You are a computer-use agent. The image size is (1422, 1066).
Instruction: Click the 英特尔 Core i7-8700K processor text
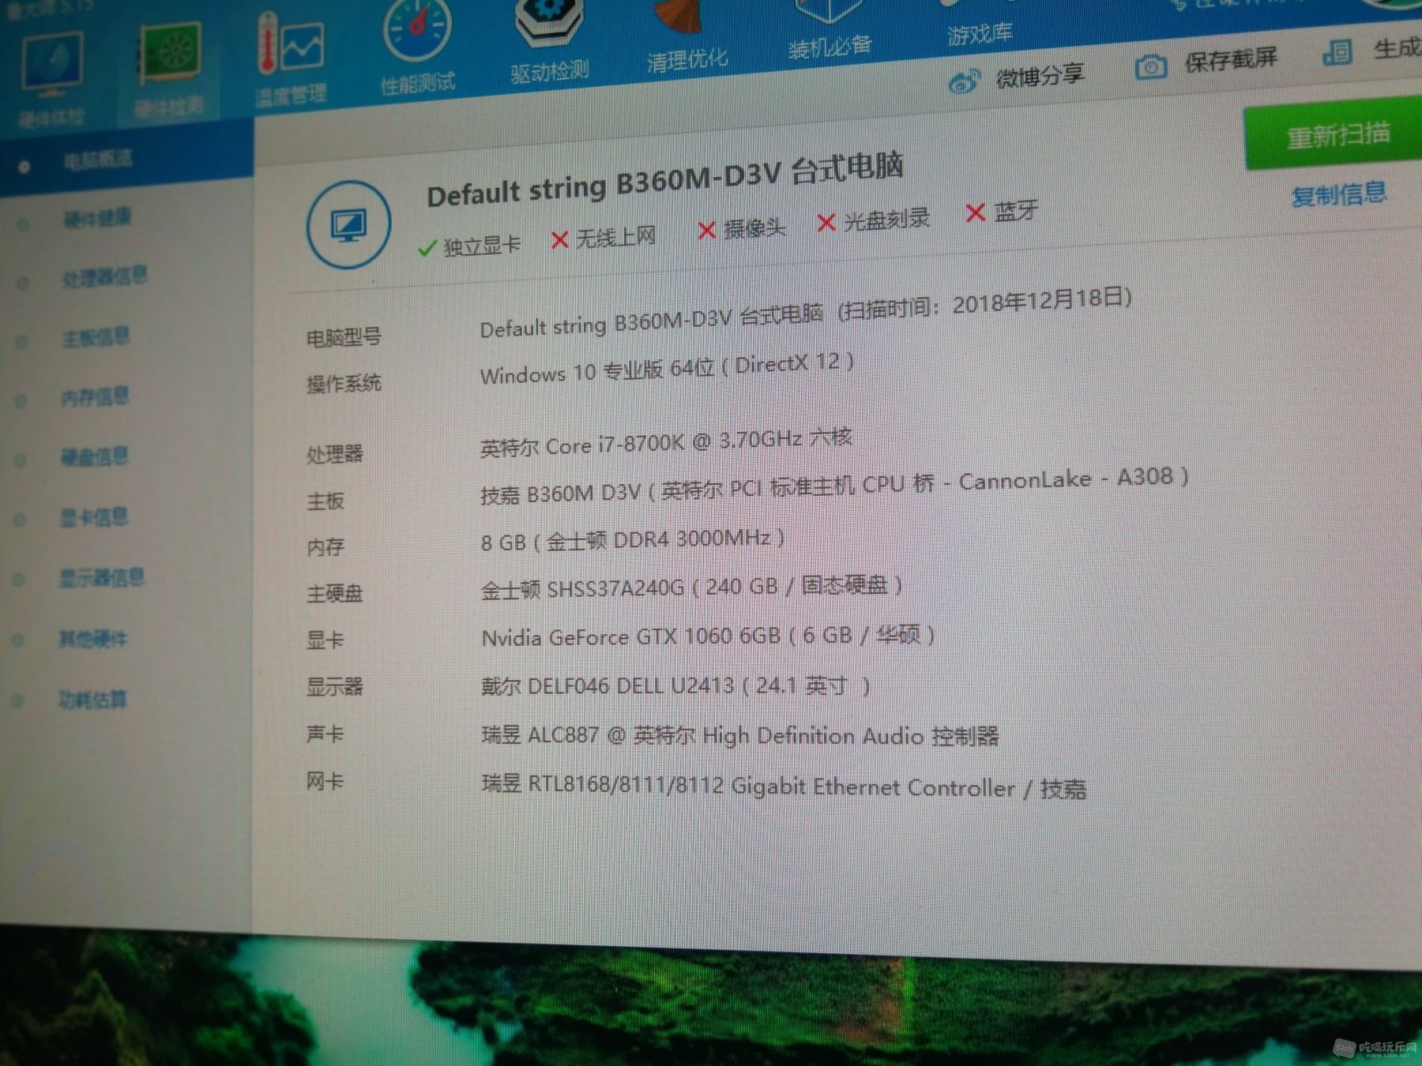(x=666, y=442)
